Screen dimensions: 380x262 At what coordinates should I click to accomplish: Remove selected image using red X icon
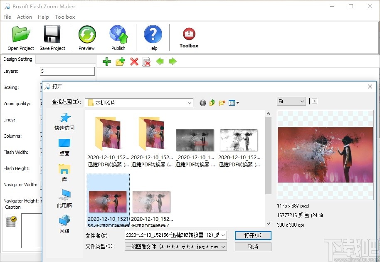(134, 62)
